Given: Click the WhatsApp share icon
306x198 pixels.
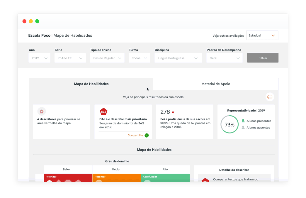Looking at the screenshot, I should click(x=147, y=135).
